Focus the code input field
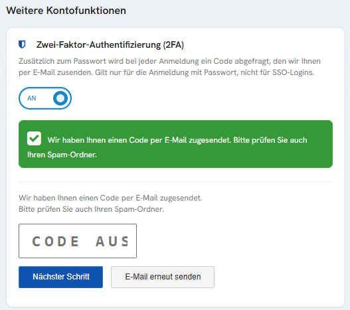Image resolution: width=350 pixels, height=310 pixels. 78,241
